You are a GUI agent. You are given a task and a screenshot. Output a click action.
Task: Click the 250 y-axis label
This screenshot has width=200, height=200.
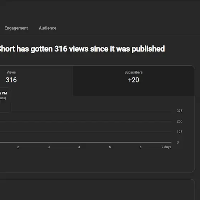[179, 121]
